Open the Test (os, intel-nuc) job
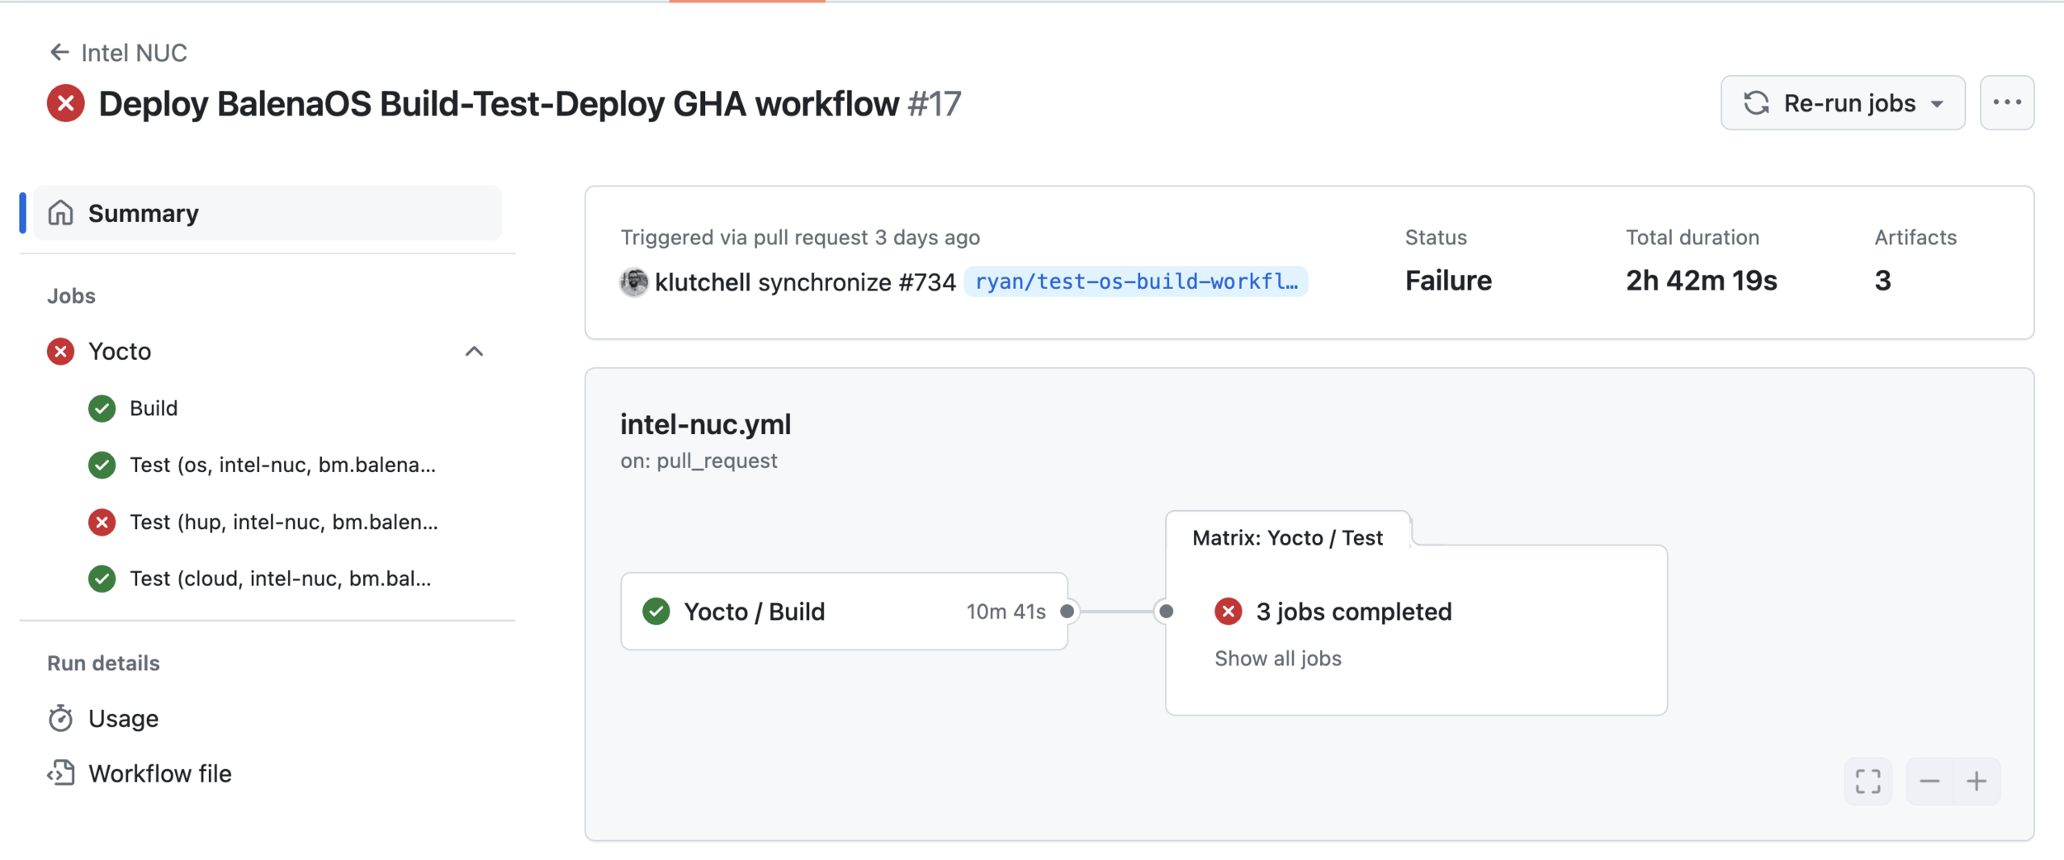2064x860 pixels. (x=282, y=465)
